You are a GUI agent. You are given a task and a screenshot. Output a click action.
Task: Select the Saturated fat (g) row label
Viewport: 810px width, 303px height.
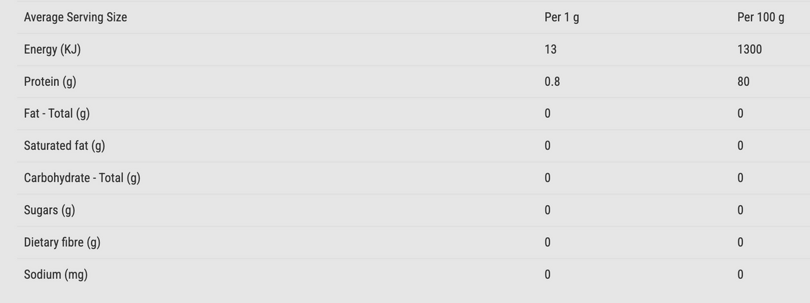click(x=65, y=145)
